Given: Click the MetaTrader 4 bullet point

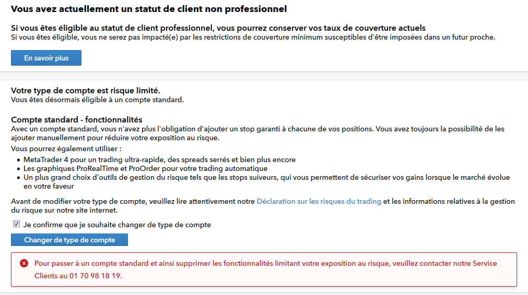Looking at the screenshot, I should [159, 159].
